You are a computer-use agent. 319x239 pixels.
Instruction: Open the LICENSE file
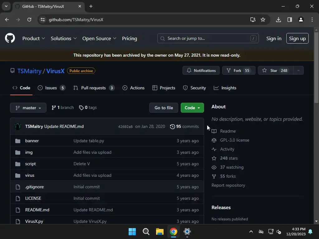33,198
